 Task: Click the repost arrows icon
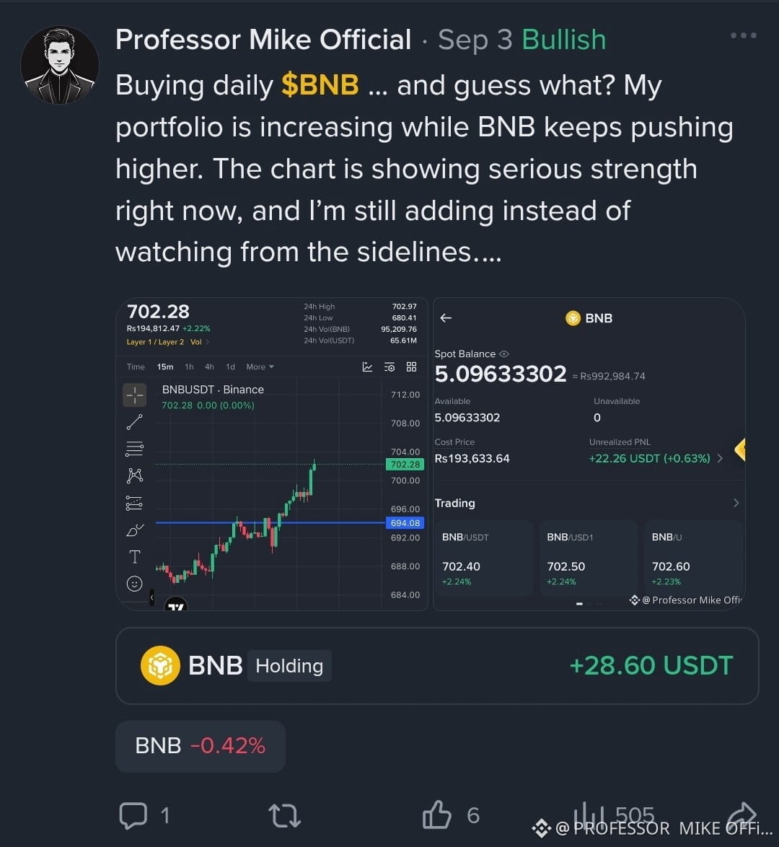(x=285, y=816)
